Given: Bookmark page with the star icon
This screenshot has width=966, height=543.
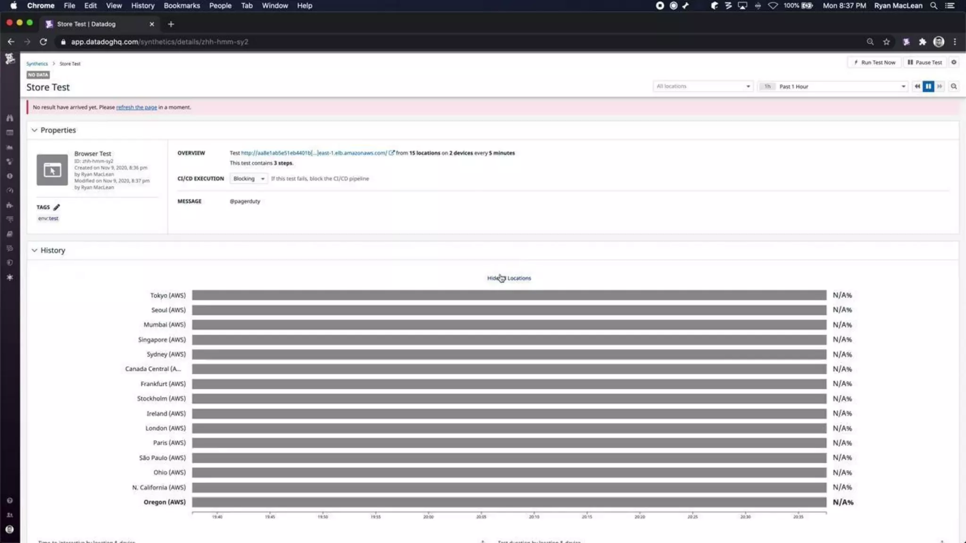Looking at the screenshot, I should [x=886, y=41].
